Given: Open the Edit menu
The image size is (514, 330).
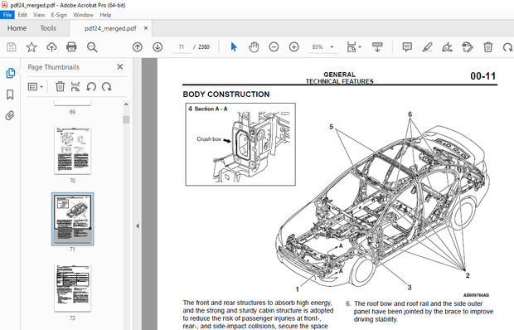Looking at the screenshot, I should (22, 15).
